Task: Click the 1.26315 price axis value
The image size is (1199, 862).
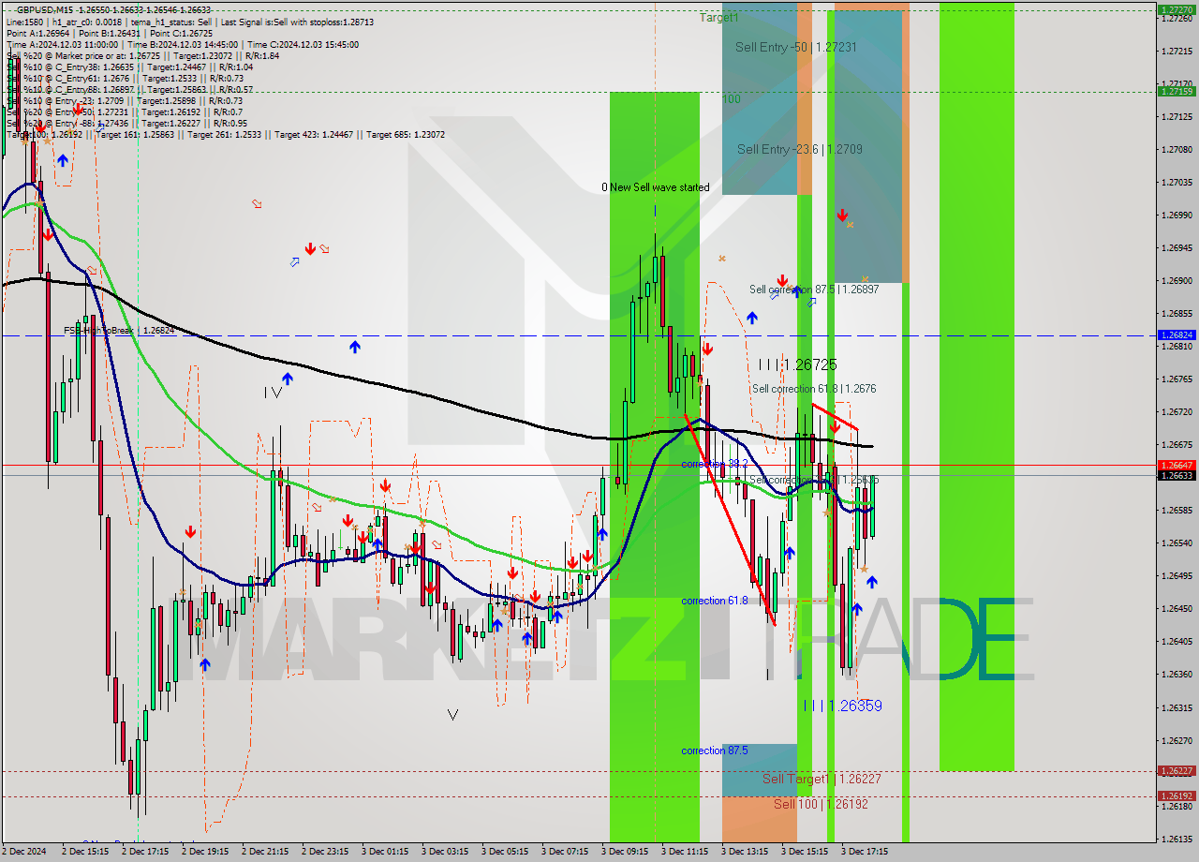Action: click(x=1177, y=707)
